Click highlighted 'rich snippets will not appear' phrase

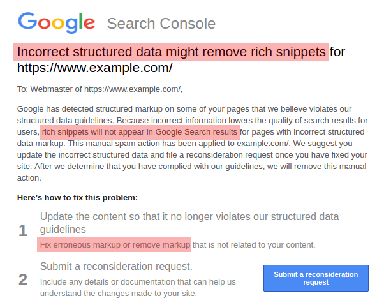click(x=140, y=132)
